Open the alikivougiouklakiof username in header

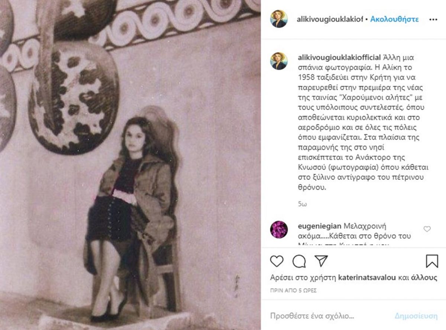pos(329,19)
